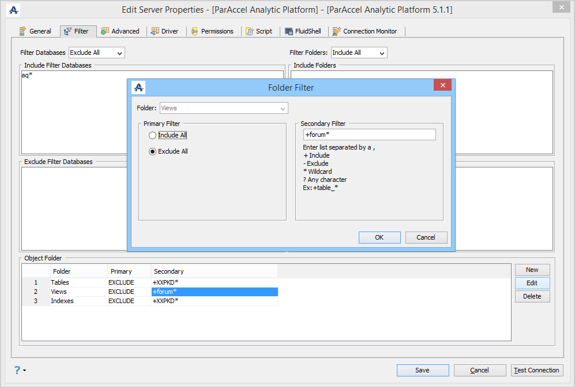
Task: Click the New object folder button
Action: (x=532, y=270)
